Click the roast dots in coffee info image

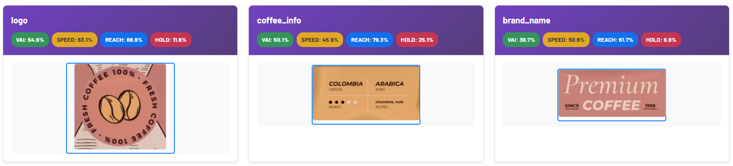pyautogui.click(x=343, y=102)
